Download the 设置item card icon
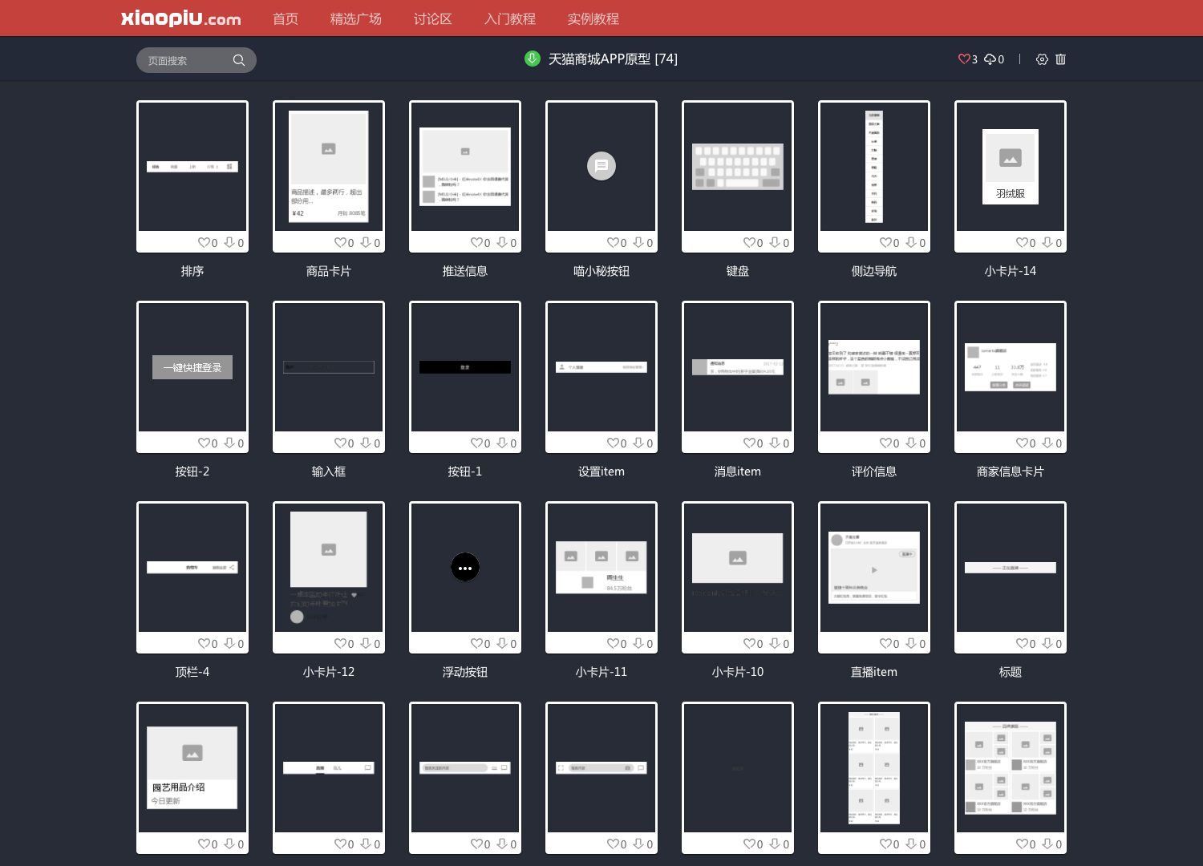 (638, 443)
